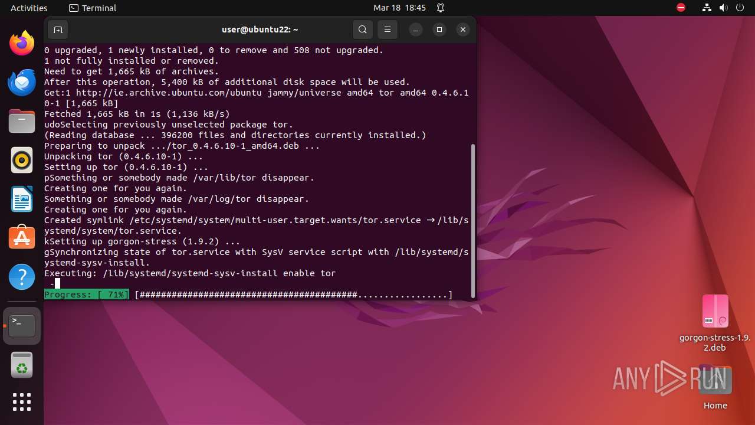Click the Progress 71% bar
The height and width of the screenshot is (425, 755).
248,295
